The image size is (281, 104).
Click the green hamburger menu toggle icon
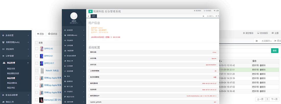pos(90,11)
